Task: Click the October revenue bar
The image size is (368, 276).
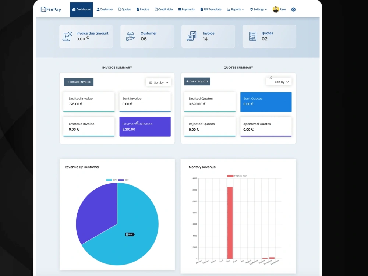Action: (x=265, y=258)
